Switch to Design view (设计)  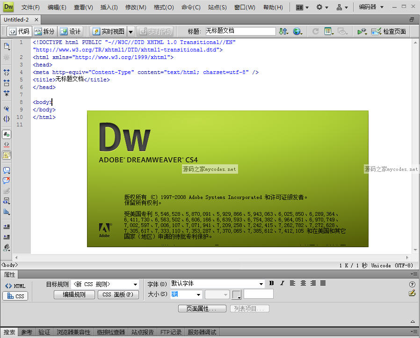(70, 31)
